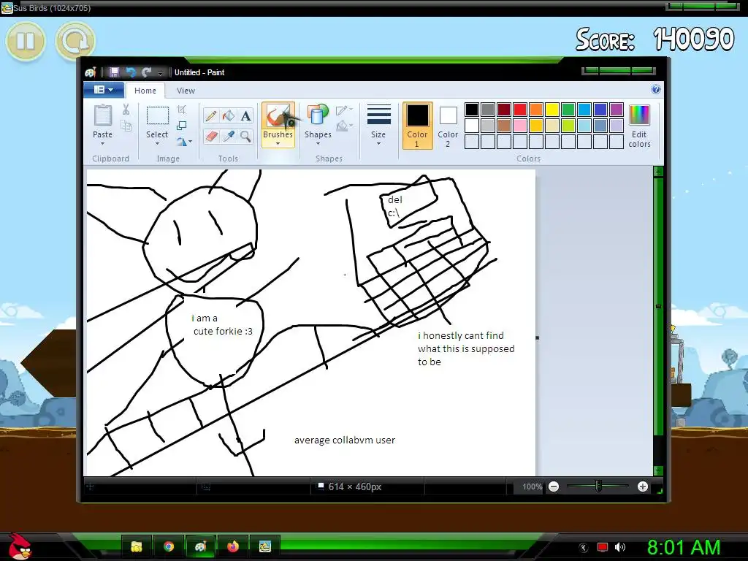Click the zoom slider handle

pyautogui.click(x=598, y=486)
